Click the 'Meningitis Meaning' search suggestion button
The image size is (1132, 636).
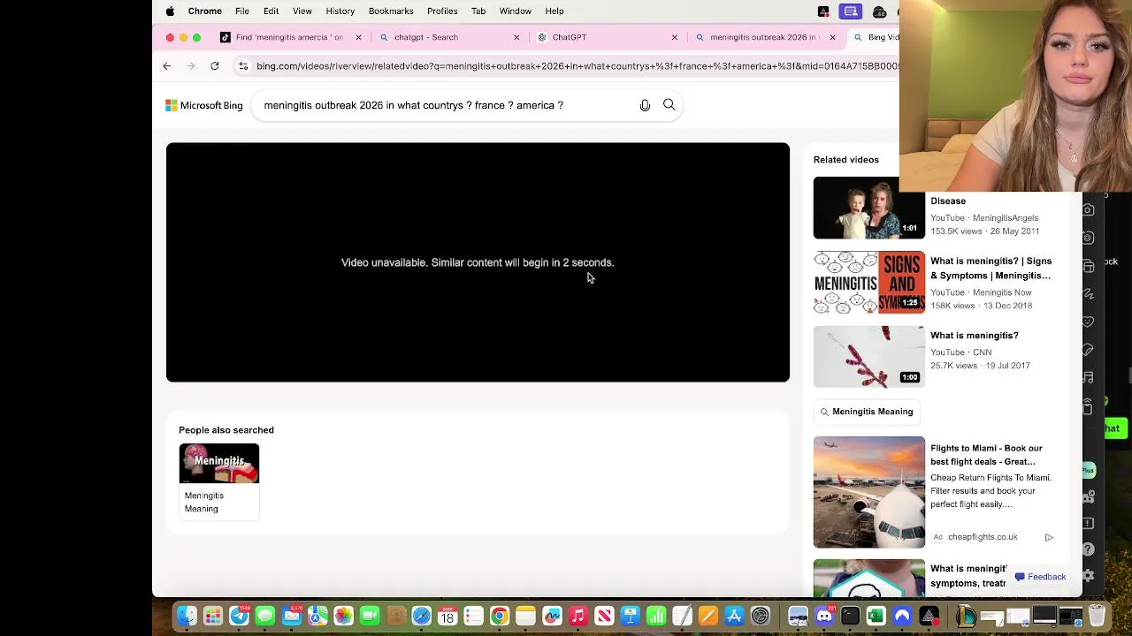[x=867, y=412]
